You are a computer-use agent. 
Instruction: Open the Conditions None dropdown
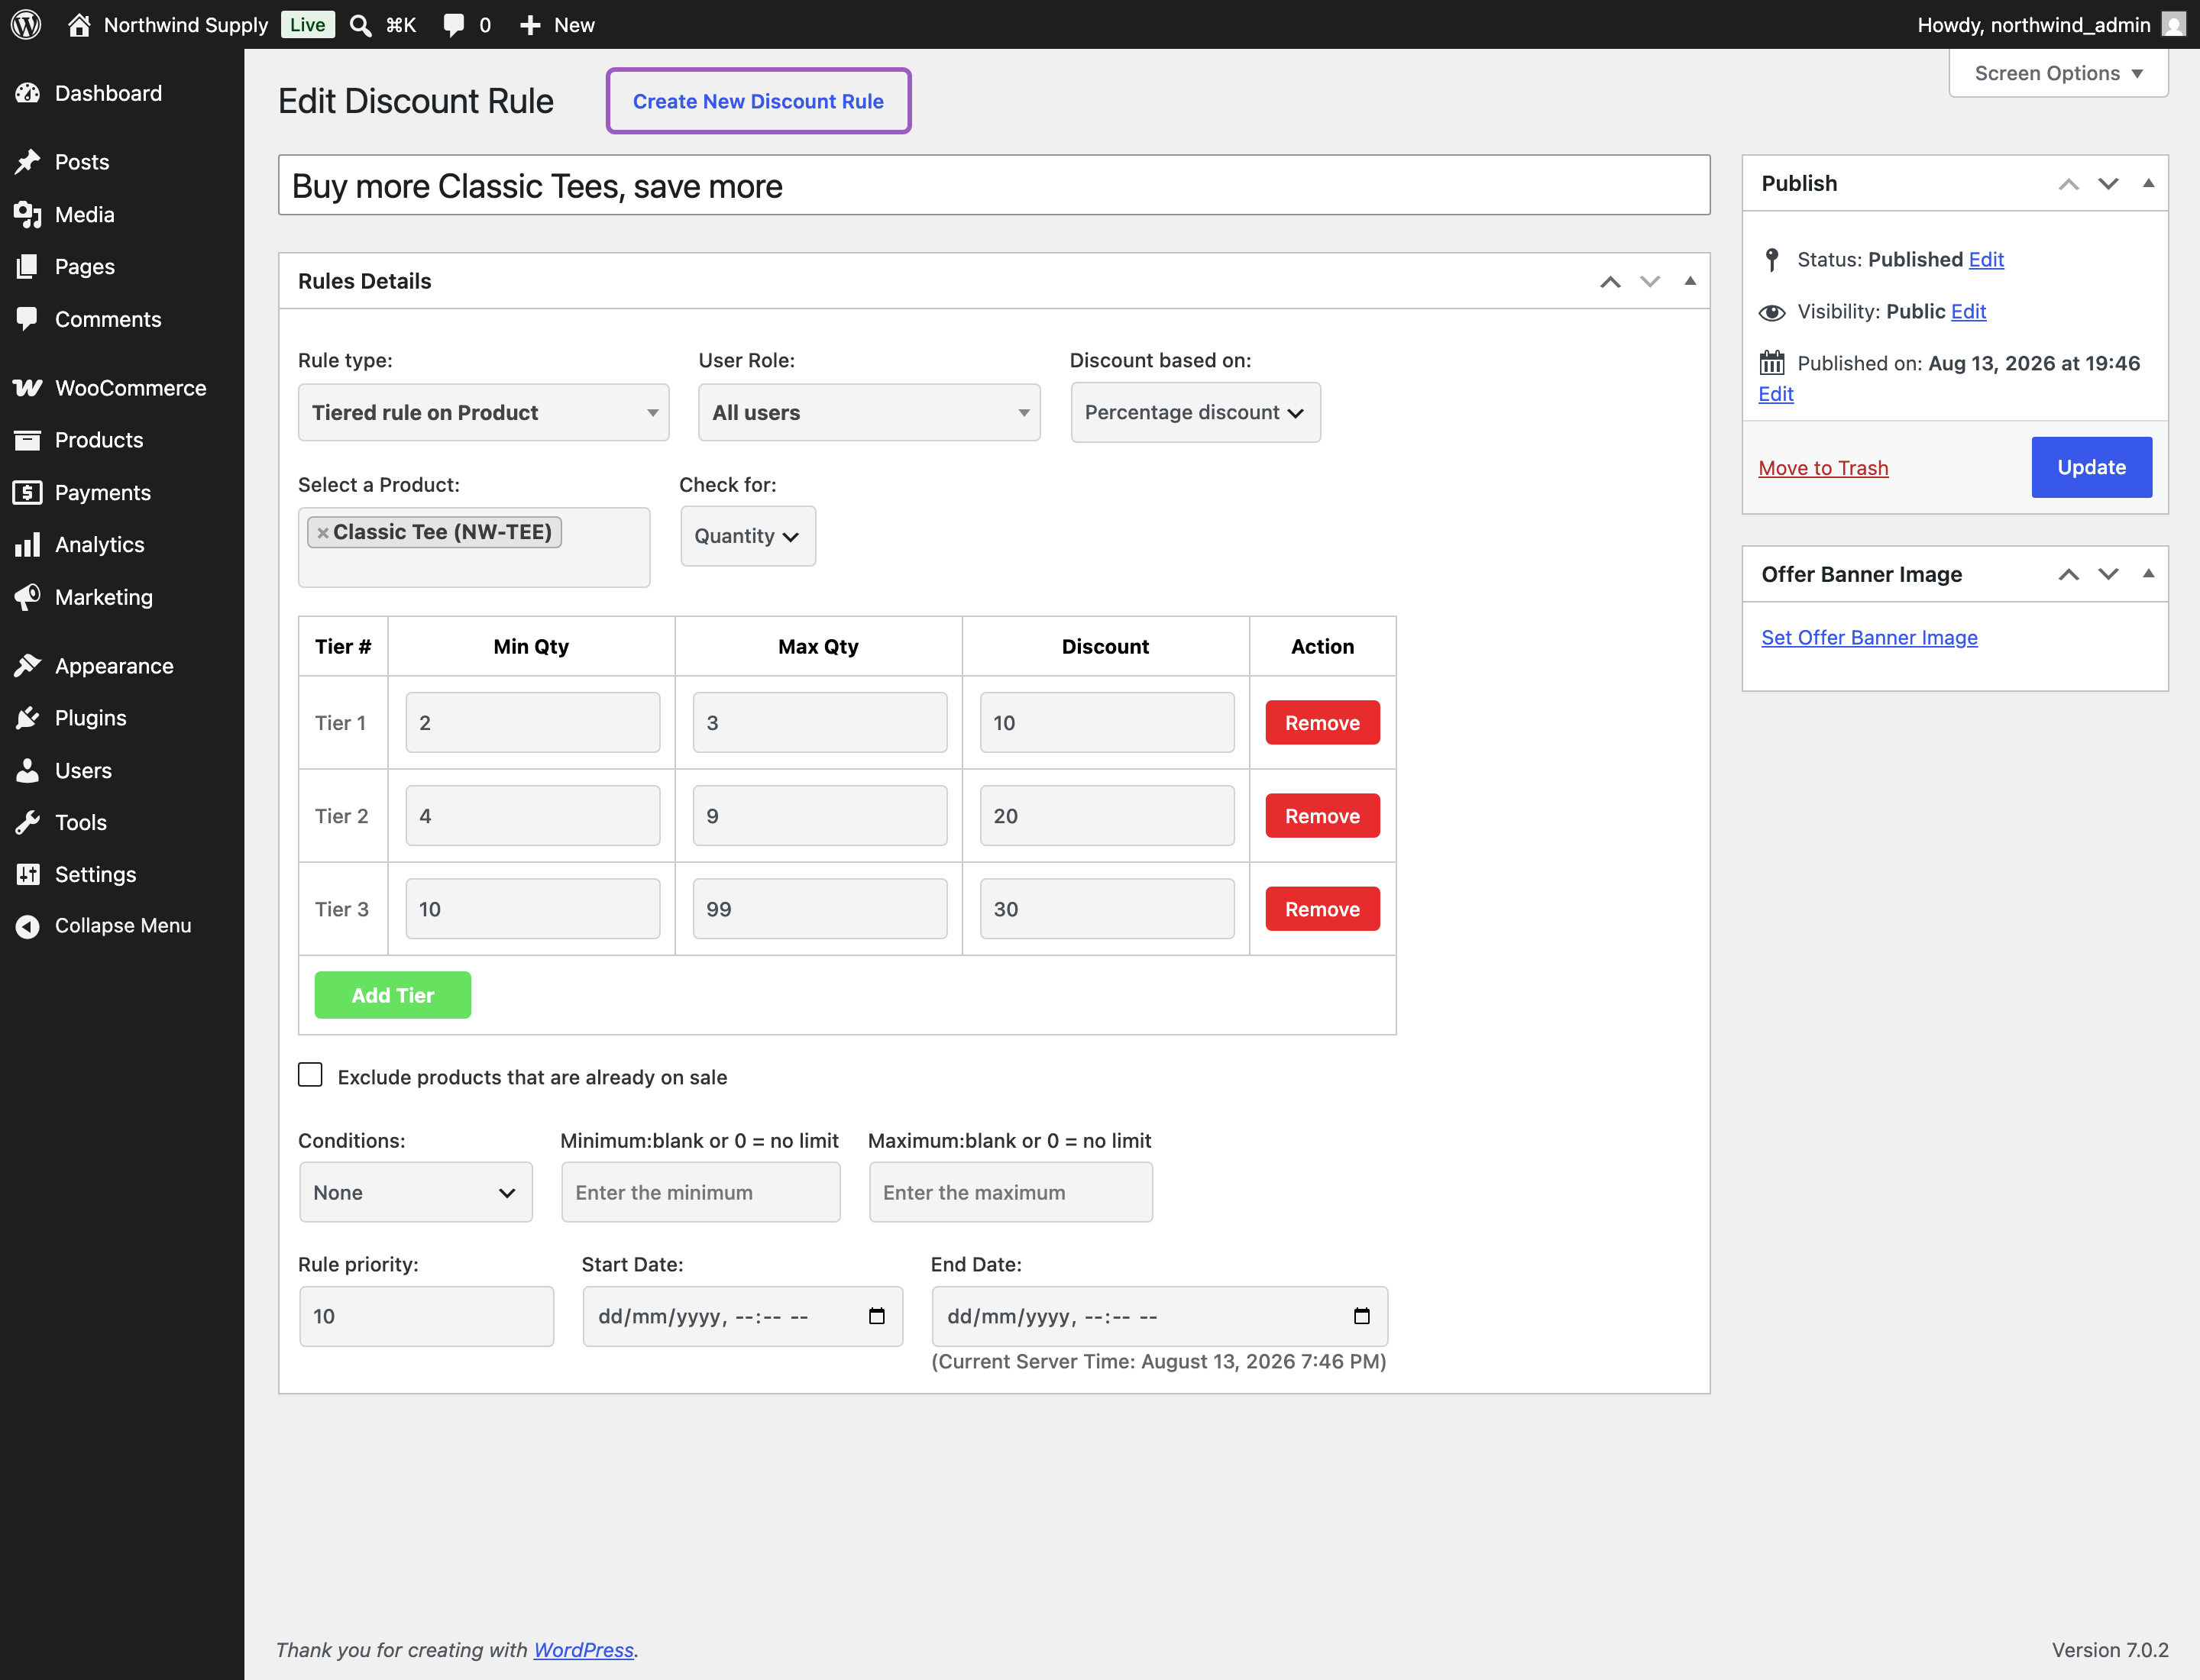coord(416,1192)
